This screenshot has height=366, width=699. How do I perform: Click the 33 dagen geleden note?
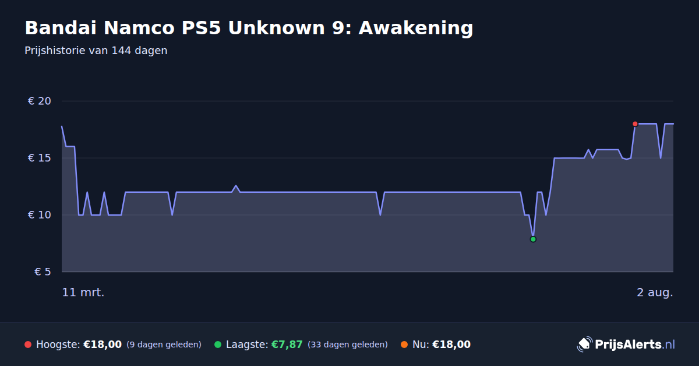point(348,345)
